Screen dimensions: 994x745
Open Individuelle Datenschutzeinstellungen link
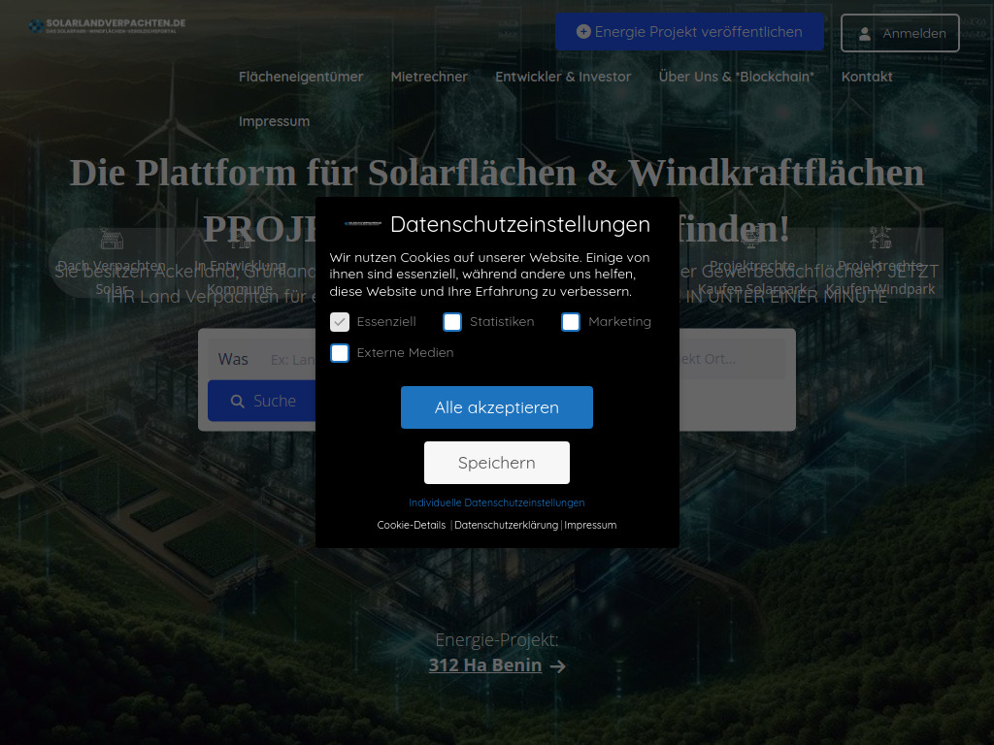[496, 502]
